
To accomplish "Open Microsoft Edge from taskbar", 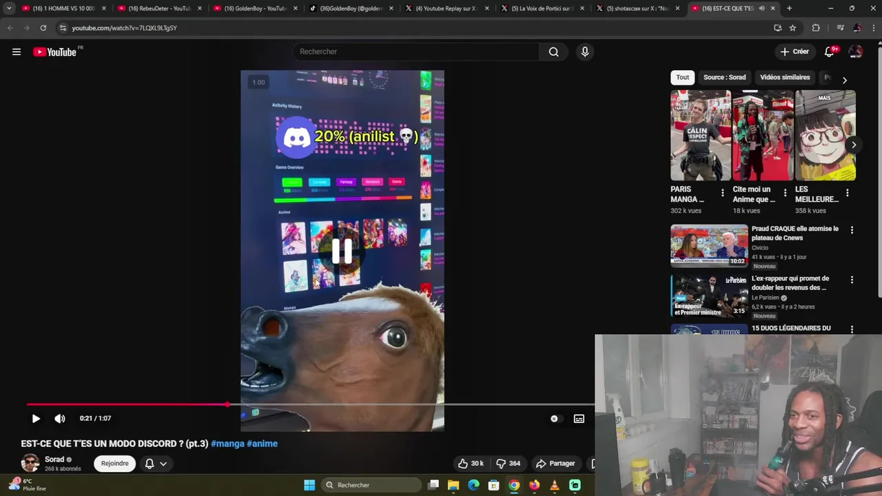I will tap(473, 485).
